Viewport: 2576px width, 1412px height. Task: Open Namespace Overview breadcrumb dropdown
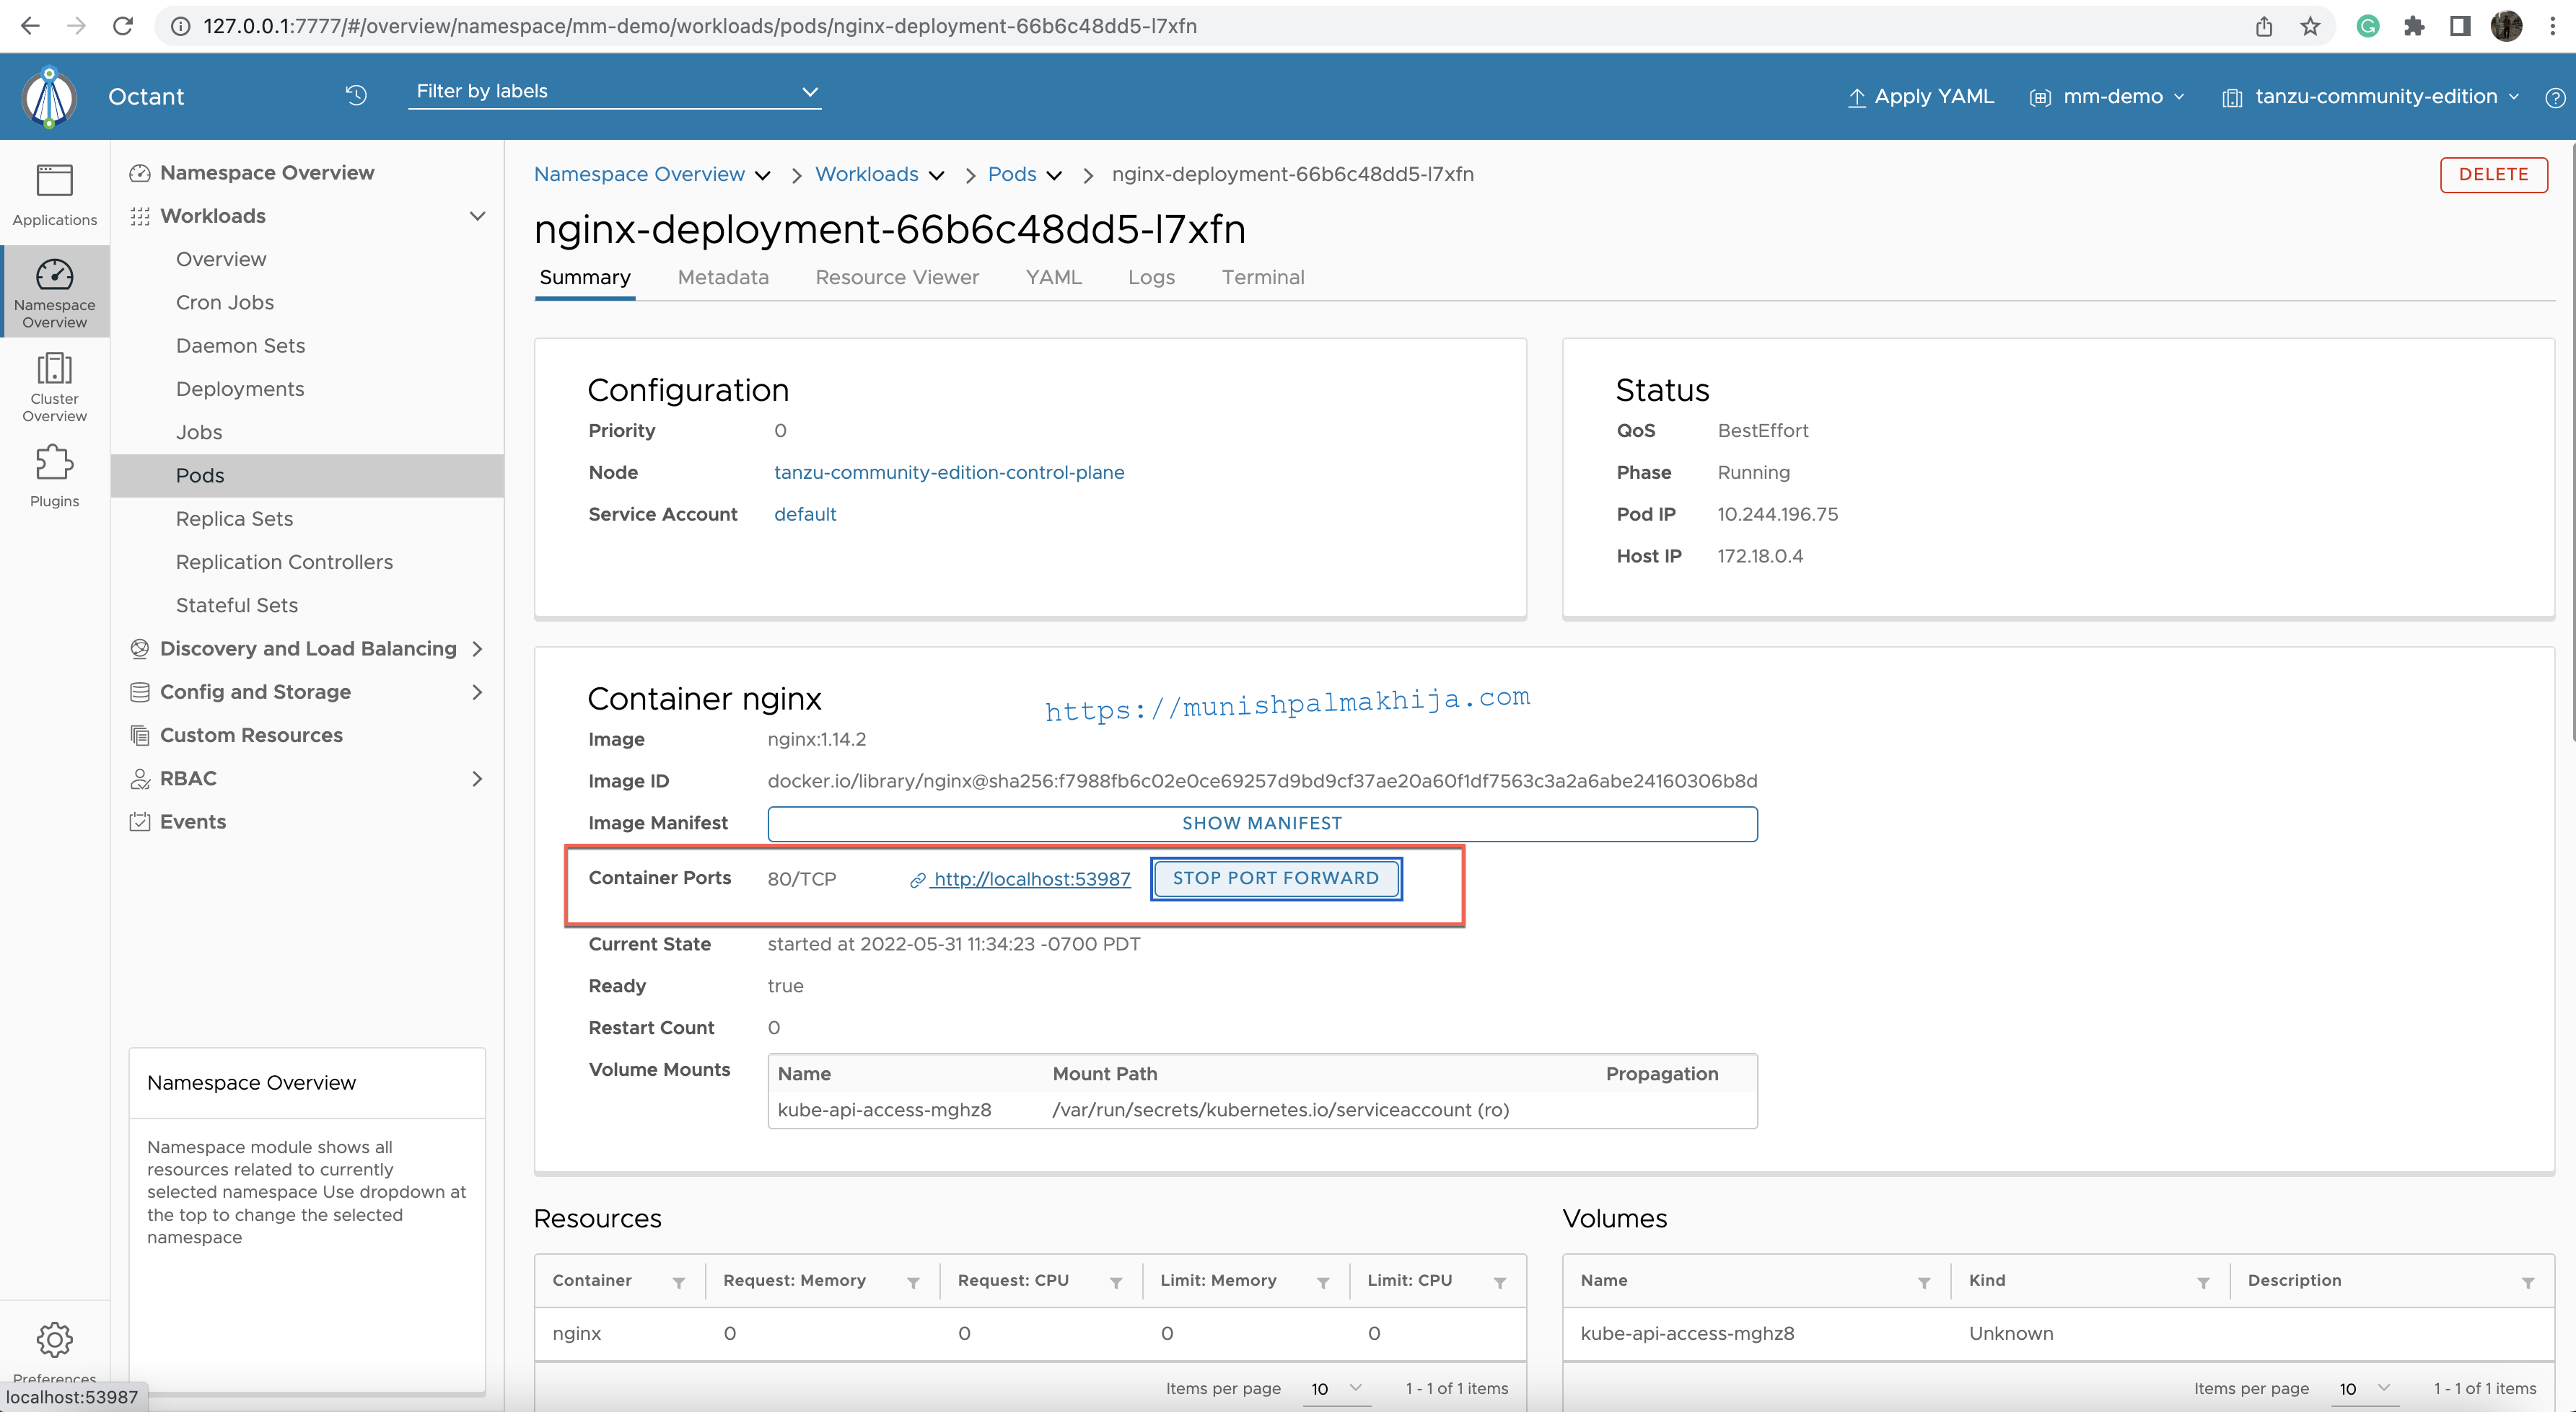763,176
